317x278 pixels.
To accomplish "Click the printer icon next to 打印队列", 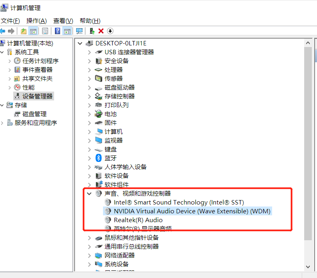I will point(99,105).
